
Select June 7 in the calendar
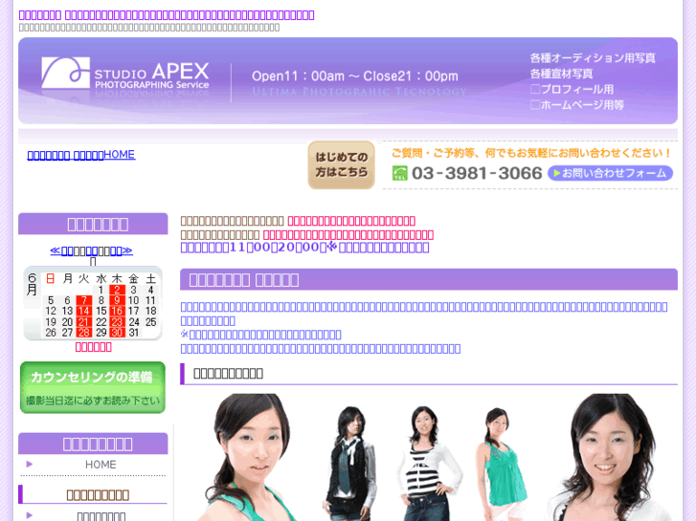point(84,300)
